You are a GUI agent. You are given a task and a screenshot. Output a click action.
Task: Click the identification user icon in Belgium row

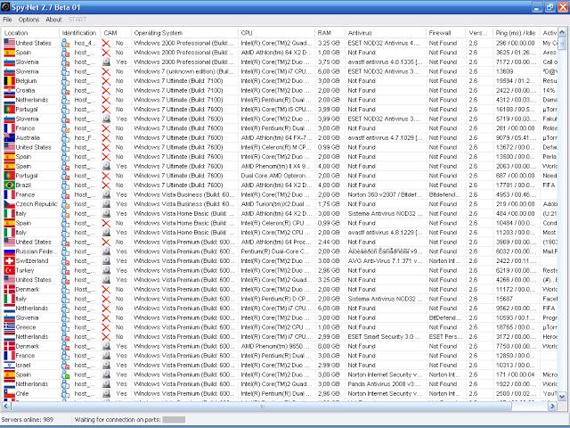click(65, 81)
